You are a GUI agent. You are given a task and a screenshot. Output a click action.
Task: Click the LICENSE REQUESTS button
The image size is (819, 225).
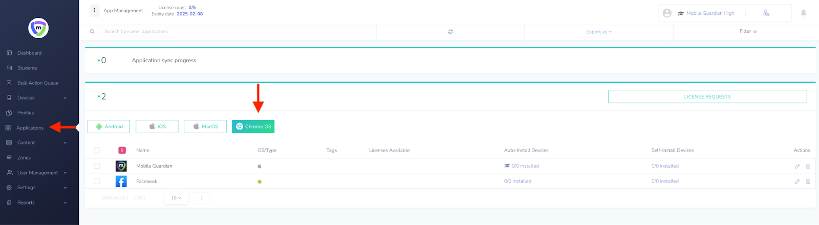(707, 96)
